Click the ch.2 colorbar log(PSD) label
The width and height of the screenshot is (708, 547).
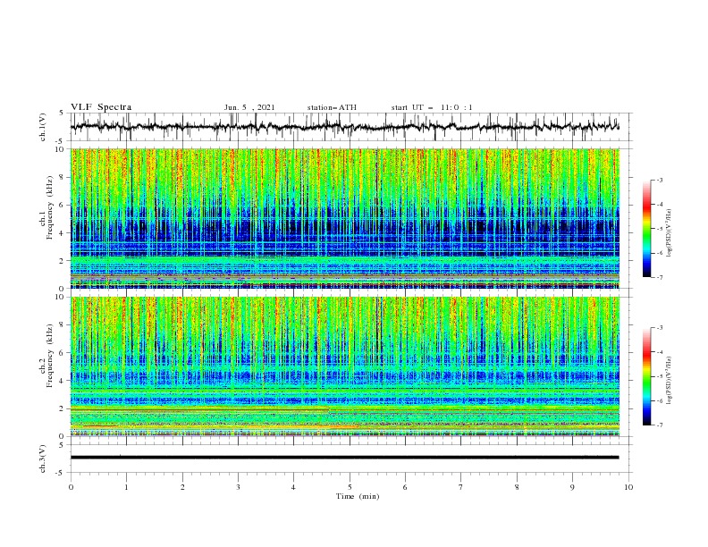[x=669, y=380]
